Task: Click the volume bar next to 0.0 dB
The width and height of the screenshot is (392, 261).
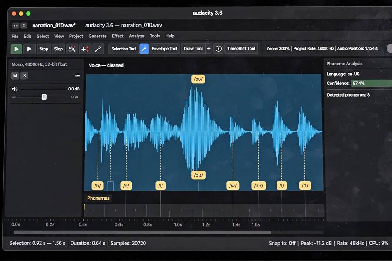Action: click(x=43, y=89)
